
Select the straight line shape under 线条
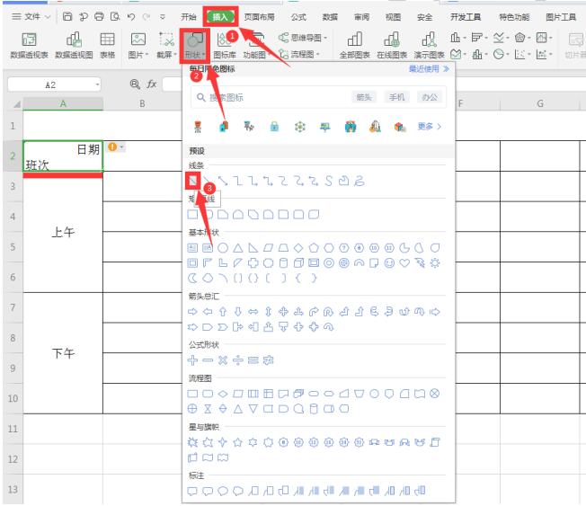193,182
